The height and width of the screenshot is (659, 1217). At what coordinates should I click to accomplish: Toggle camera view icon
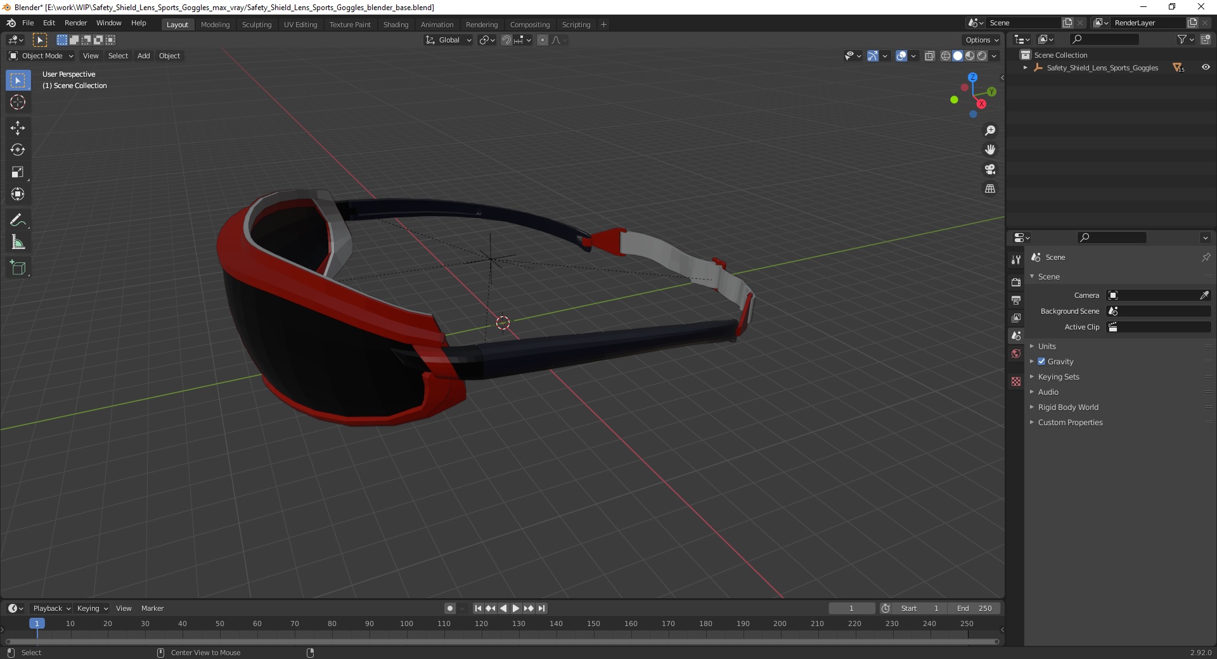click(990, 169)
